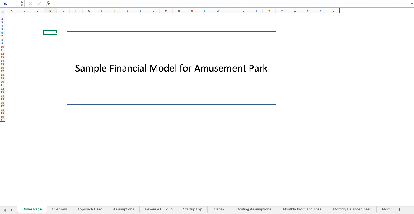Select all cells via corner triangle
The height and width of the screenshot is (214, 414).
coord(3,11)
